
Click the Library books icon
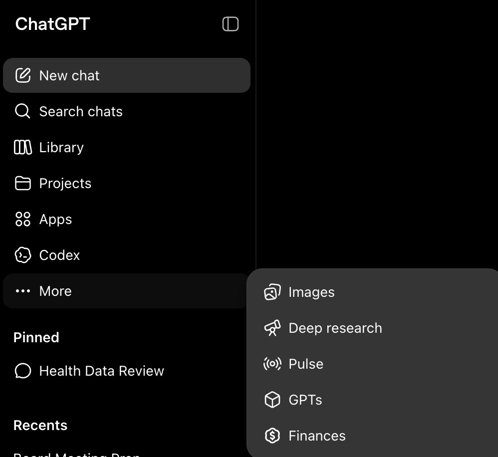point(23,147)
